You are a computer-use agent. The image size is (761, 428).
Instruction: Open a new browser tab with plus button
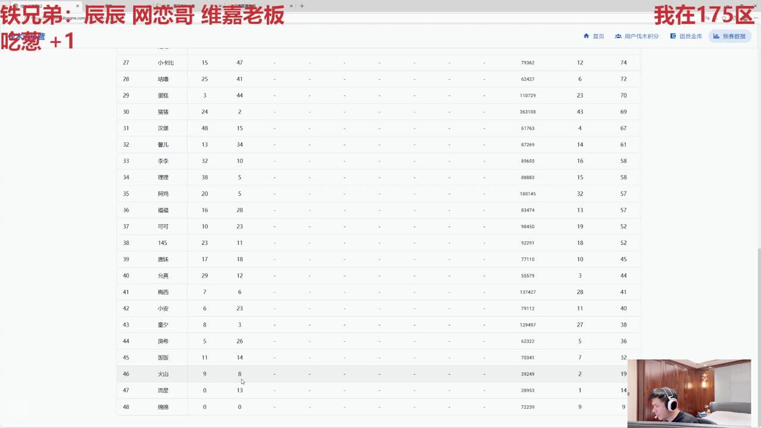click(x=302, y=6)
